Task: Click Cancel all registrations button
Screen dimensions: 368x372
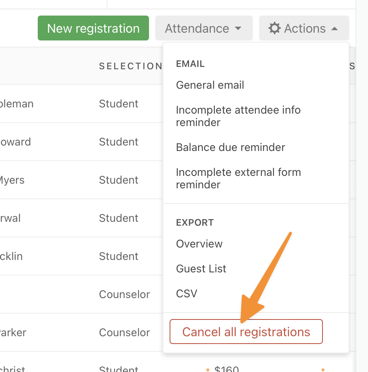Action: point(246,332)
